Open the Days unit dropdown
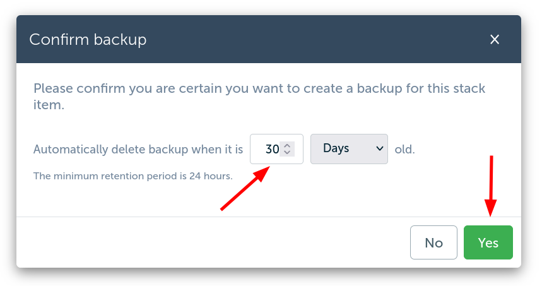542x286 pixels. [x=349, y=149]
